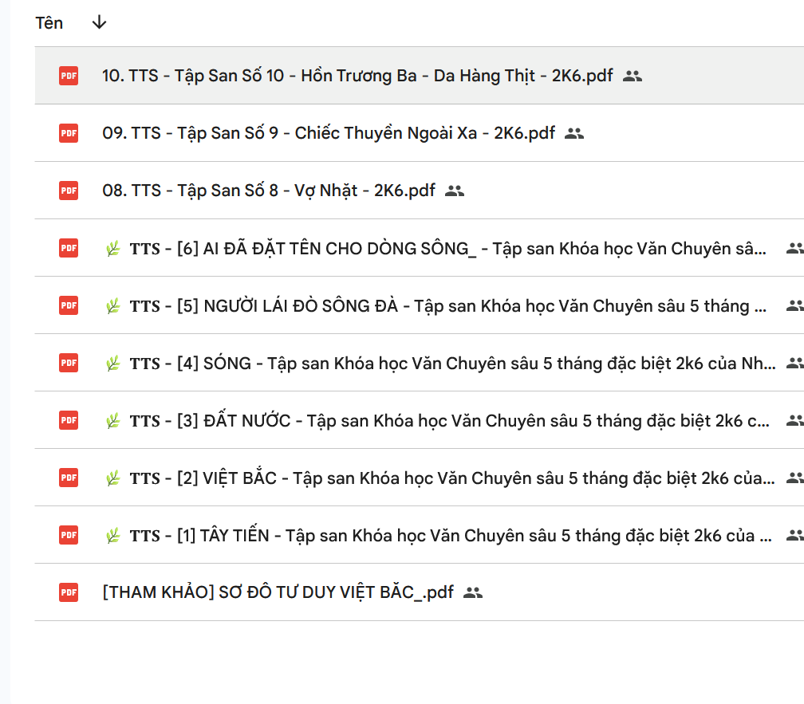
Task: Click PDF icon of the SÓNG file
Action: pos(69,363)
